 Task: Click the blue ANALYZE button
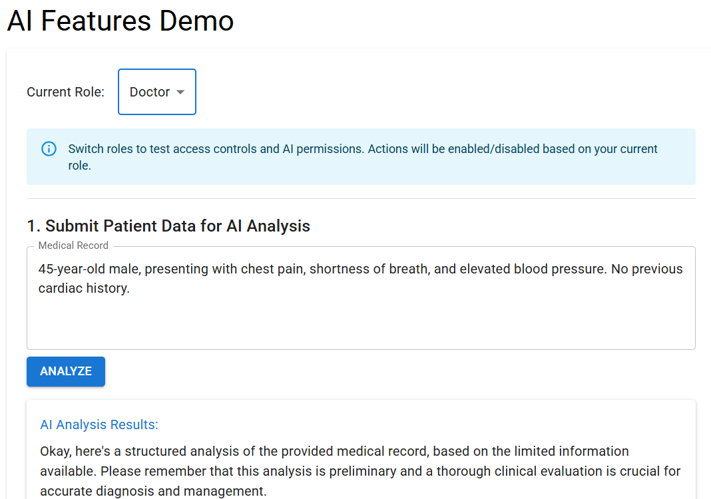pyautogui.click(x=66, y=371)
